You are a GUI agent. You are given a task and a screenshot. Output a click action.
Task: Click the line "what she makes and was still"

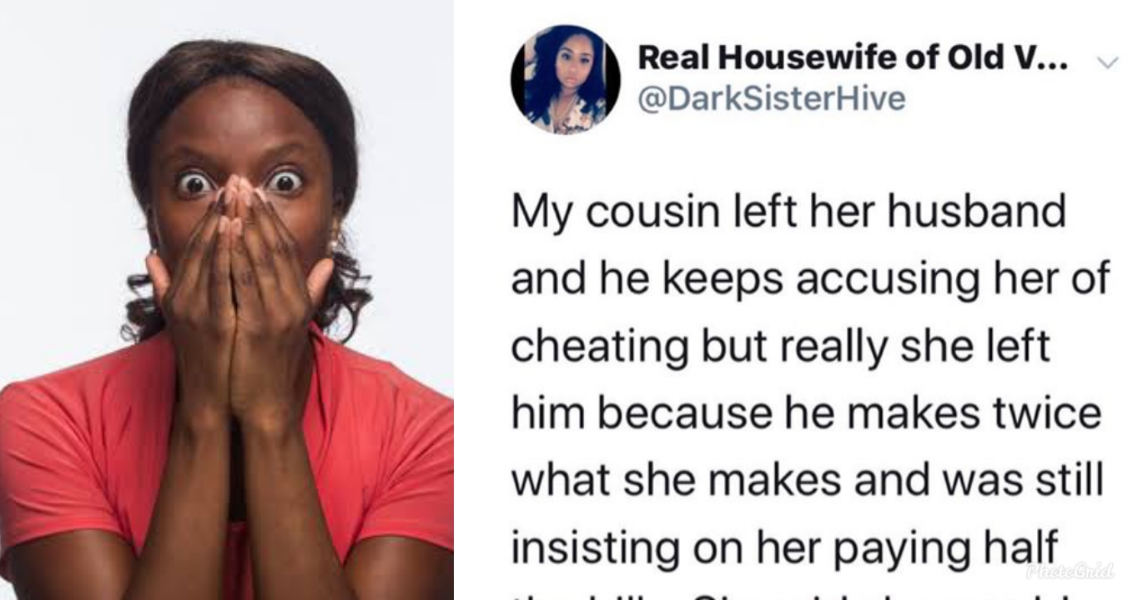pyautogui.click(x=807, y=481)
